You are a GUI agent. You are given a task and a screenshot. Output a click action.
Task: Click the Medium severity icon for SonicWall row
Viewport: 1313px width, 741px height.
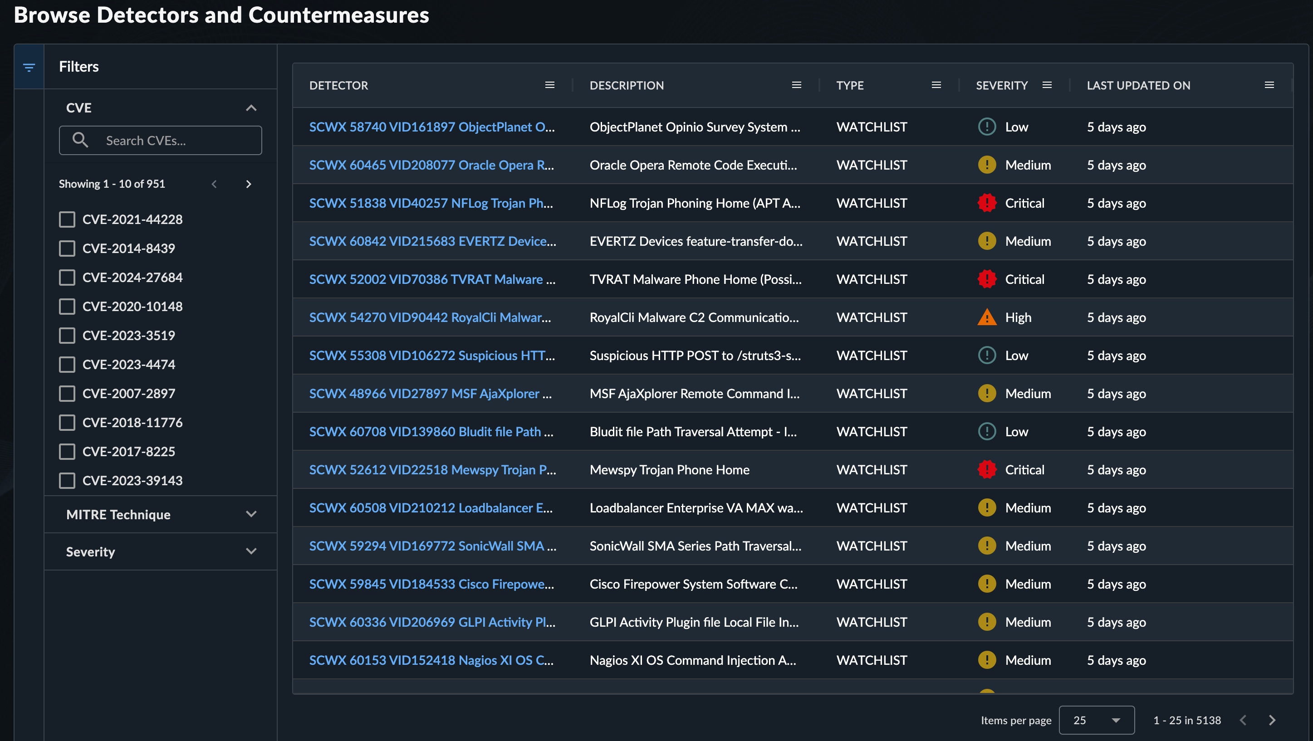(987, 546)
